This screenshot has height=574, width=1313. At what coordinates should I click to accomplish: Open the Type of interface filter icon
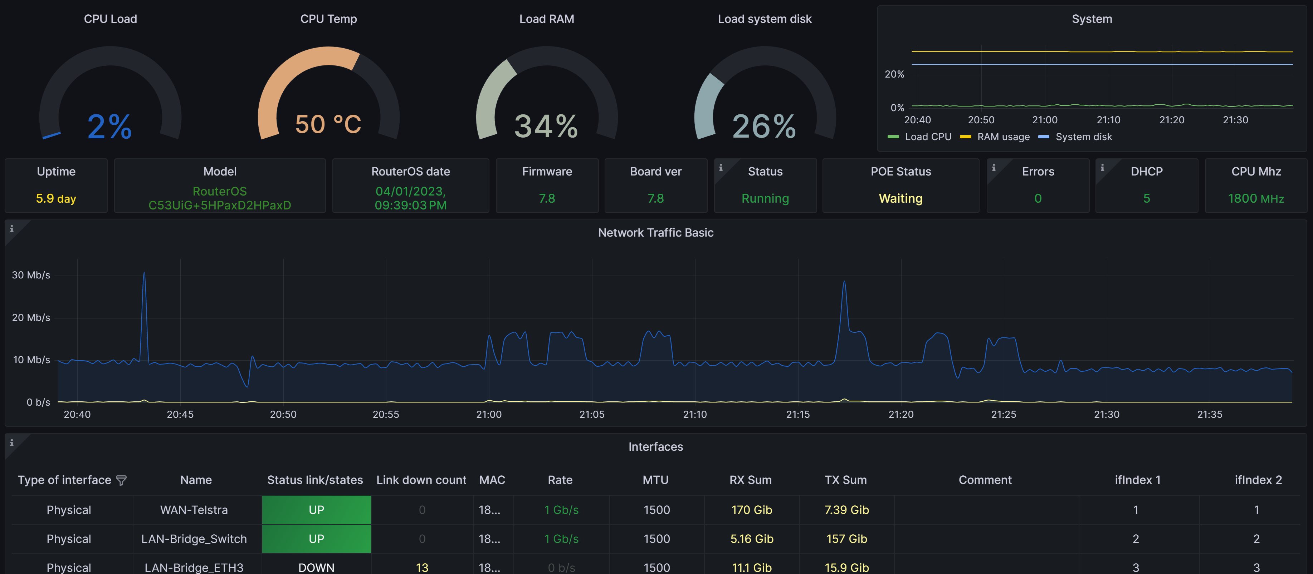tap(121, 480)
